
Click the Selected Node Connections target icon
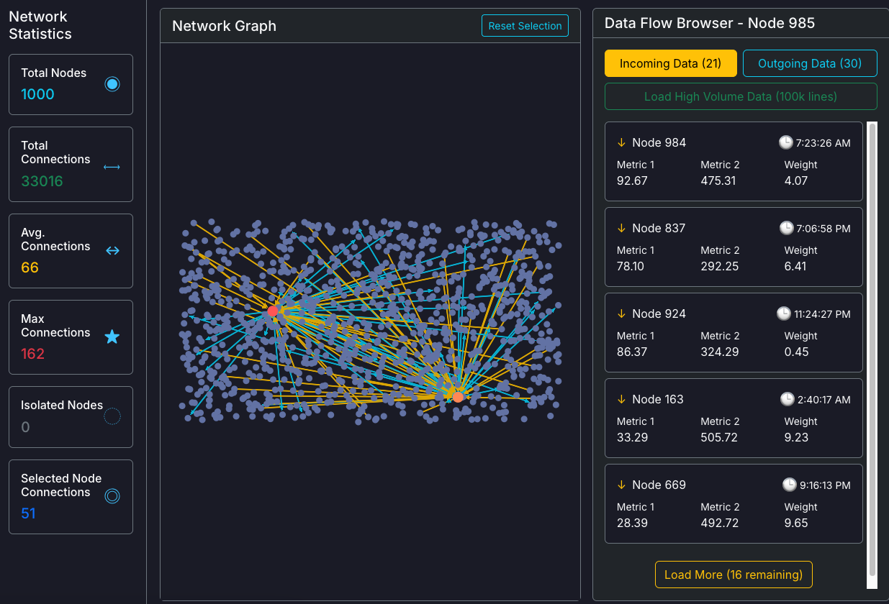(112, 495)
